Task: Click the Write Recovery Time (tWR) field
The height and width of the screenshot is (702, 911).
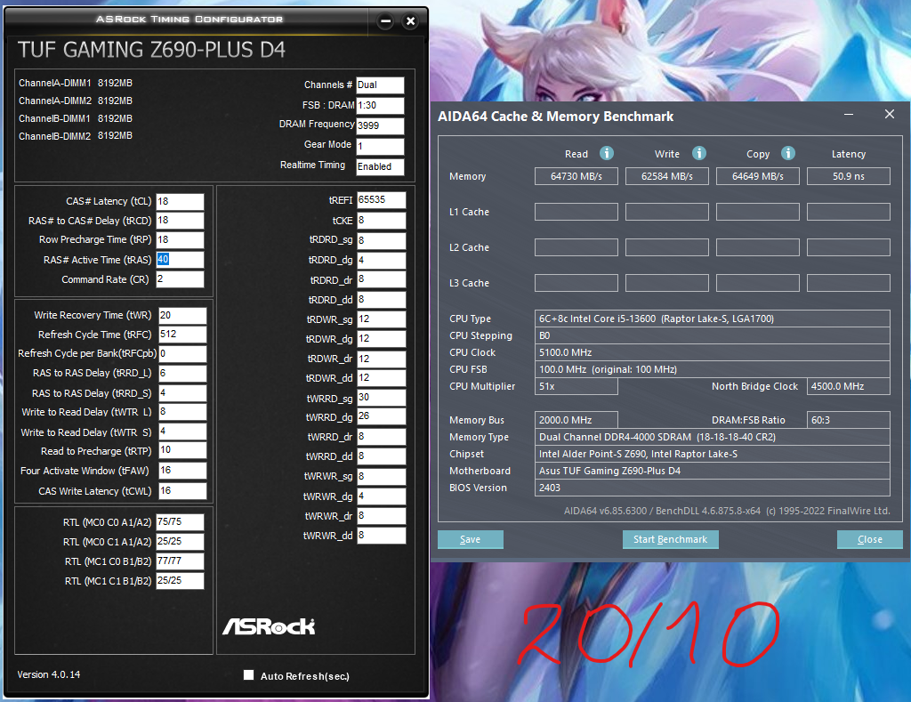Action: [x=182, y=316]
